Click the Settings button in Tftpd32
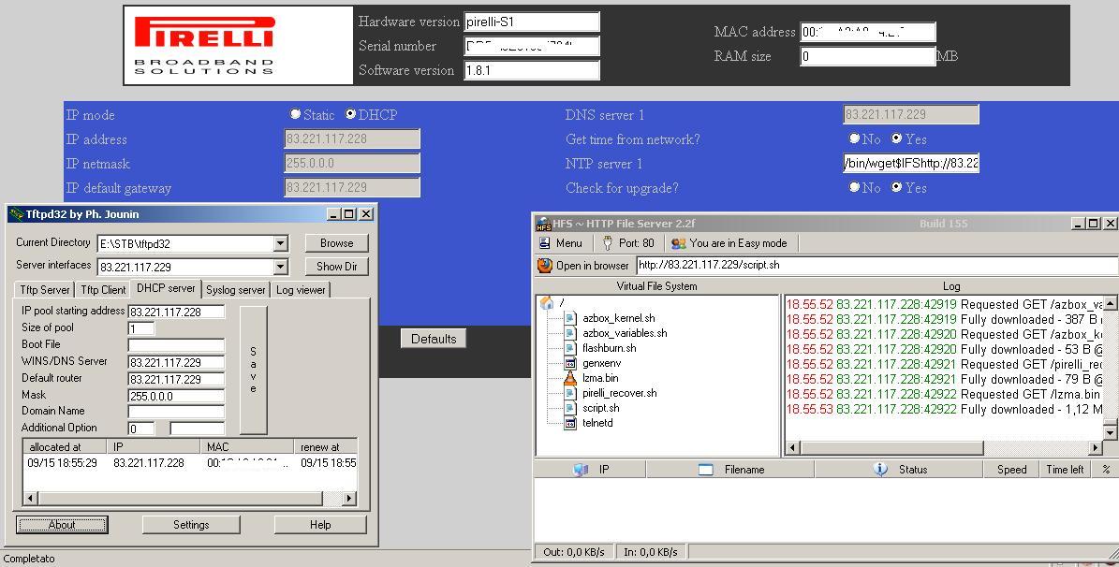Viewport: 1119px width, 567px height. pos(191,525)
